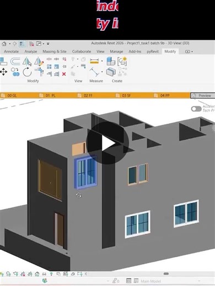Image resolution: width=215 pixels, height=286 pixels.
Task: Select the Mirror - Draw Axis tool
Action: pos(39,62)
